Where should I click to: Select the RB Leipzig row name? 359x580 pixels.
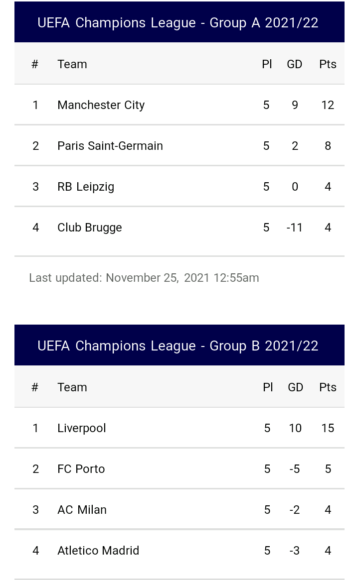point(86,187)
